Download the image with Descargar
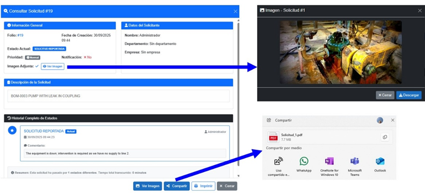425x193 pixels. [409, 95]
